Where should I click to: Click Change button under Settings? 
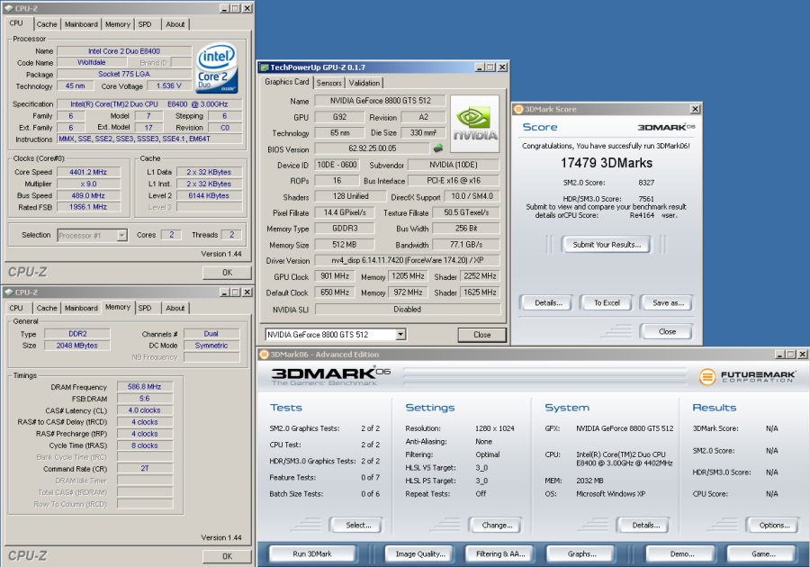497,526
